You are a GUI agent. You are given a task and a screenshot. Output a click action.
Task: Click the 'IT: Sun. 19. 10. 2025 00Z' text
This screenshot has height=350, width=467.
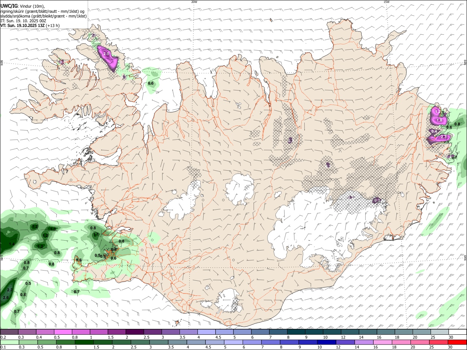(23, 21)
